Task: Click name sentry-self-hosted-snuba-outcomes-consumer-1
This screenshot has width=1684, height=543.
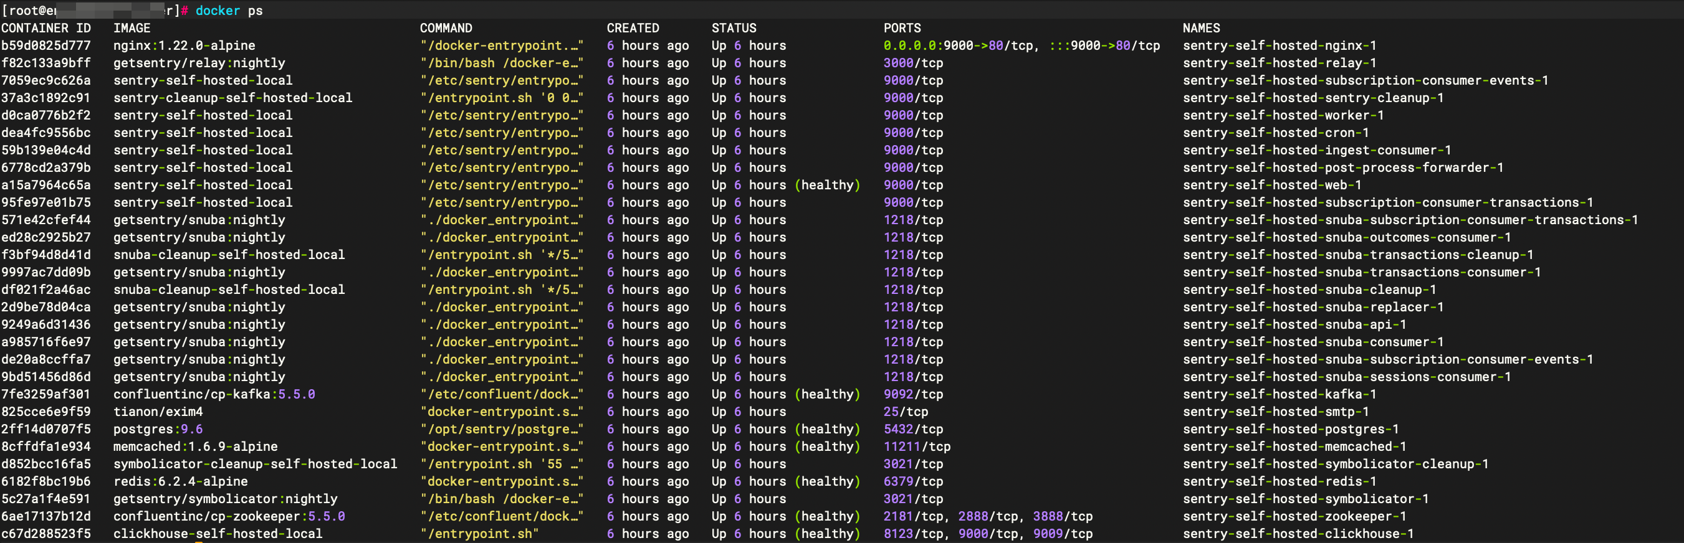Action: tap(1347, 237)
